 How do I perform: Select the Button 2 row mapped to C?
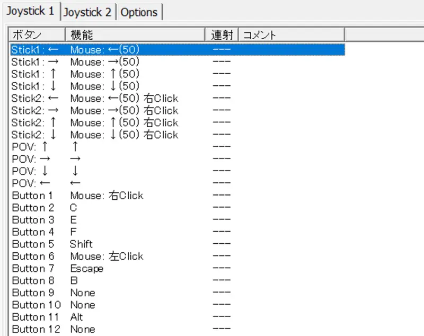coord(178,208)
